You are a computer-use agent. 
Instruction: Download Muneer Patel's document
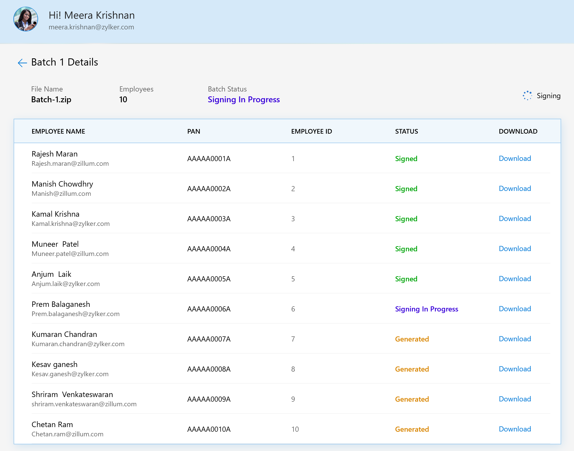[x=515, y=249]
